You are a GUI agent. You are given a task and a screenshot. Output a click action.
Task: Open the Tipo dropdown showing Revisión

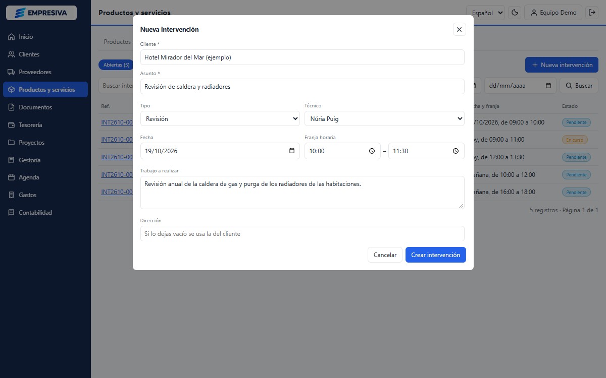tap(220, 118)
